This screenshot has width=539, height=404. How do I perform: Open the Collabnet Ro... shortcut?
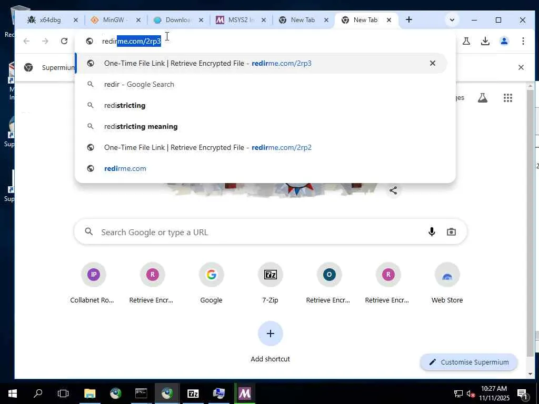coord(93,284)
